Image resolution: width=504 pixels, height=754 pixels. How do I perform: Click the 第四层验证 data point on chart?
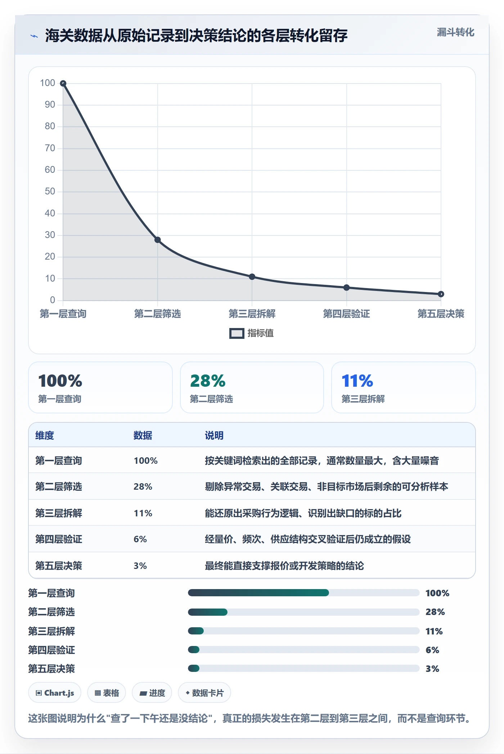tap(347, 288)
